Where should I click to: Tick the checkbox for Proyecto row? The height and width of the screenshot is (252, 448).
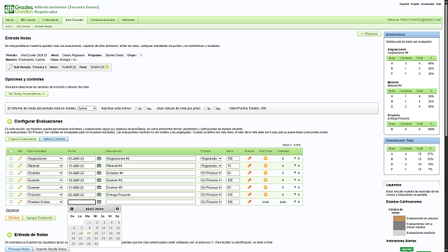11,195
